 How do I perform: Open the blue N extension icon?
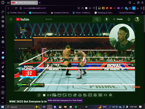click(x=134, y=8)
